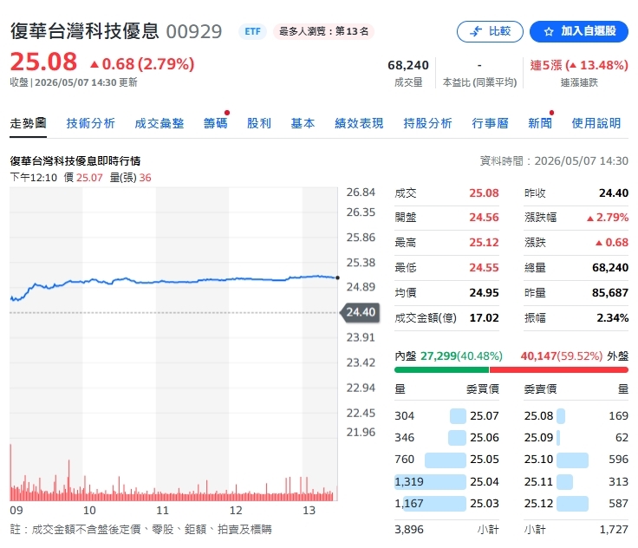Switch to the 技術分析 tab

tap(91, 123)
